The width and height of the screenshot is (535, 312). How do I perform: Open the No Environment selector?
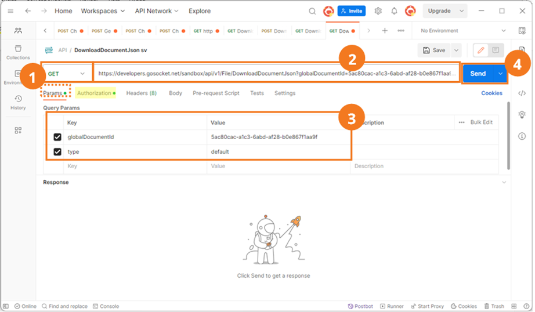(x=463, y=31)
